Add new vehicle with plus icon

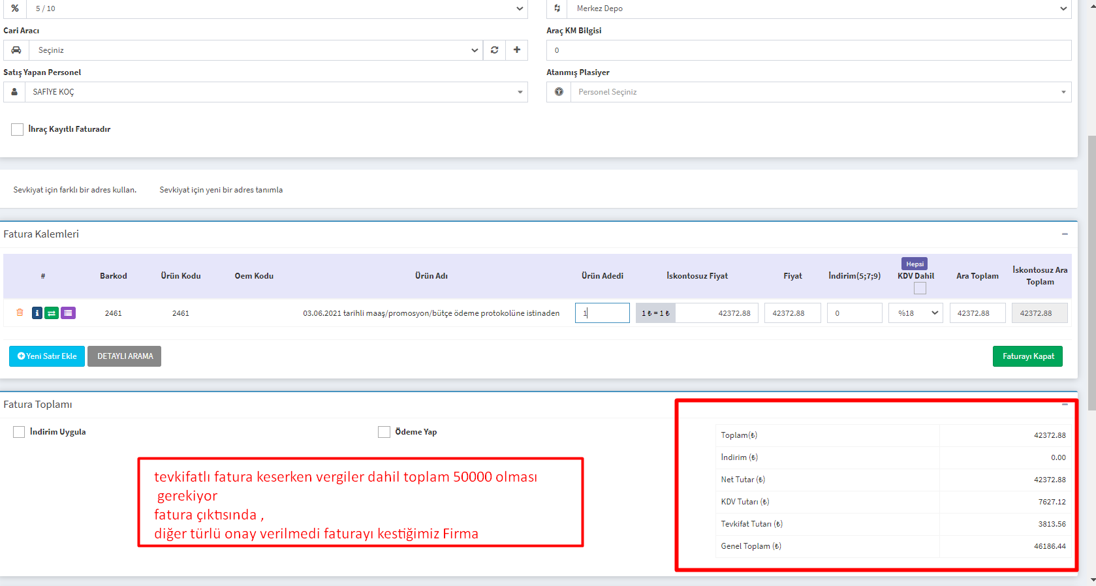click(x=516, y=50)
